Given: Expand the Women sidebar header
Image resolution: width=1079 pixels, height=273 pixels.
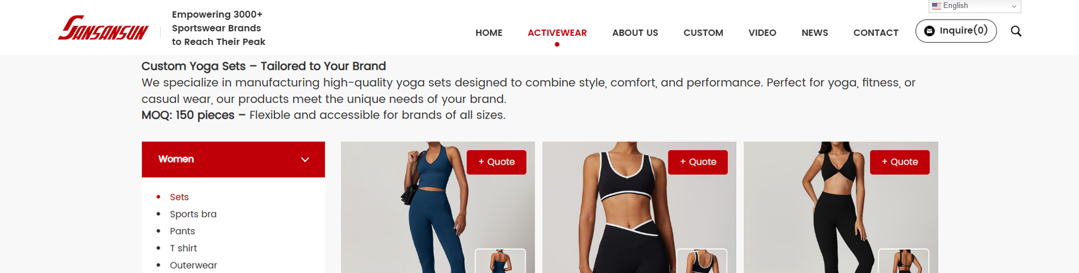Looking at the screenshot, I should (233, 160).
